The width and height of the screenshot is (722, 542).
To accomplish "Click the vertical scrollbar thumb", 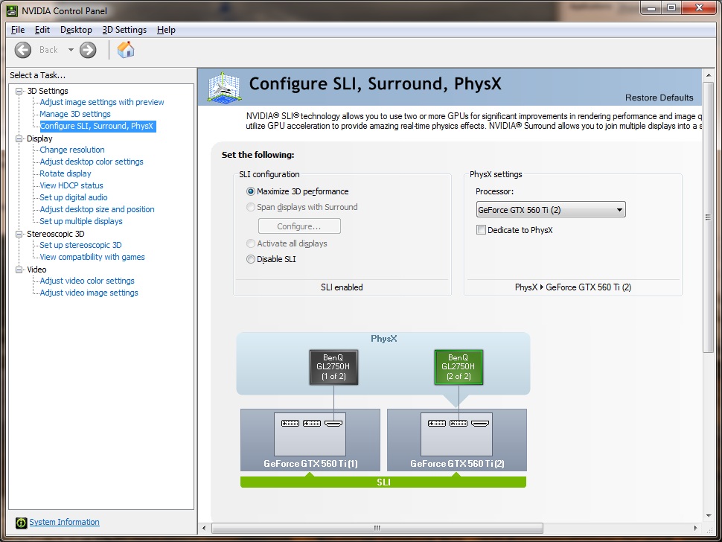I will pyautogui.click(x=708, y=217).
